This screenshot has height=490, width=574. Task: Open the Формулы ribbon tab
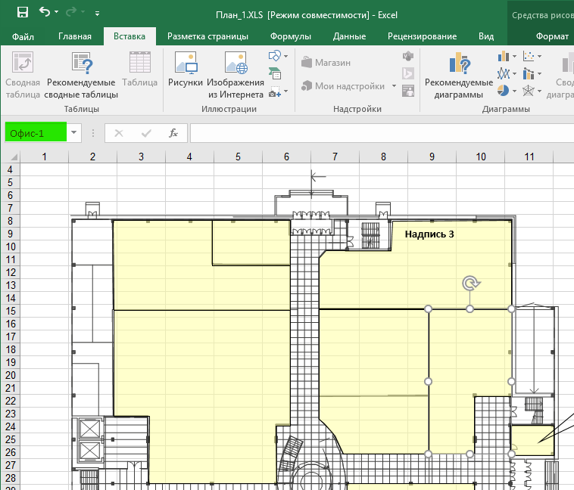click(x=291, y=36)
